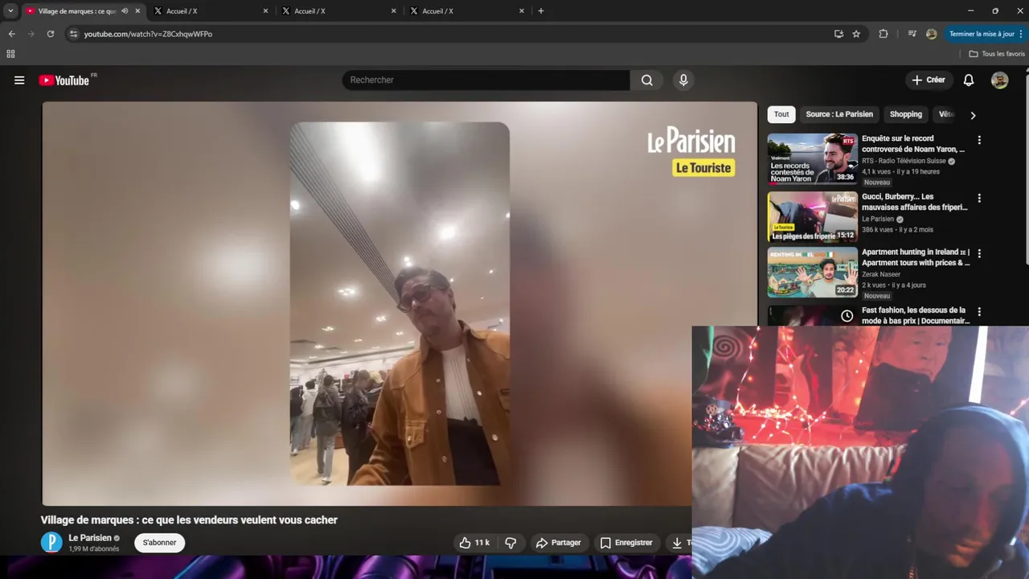Open Tous les favoris folder

pos(997,54)
